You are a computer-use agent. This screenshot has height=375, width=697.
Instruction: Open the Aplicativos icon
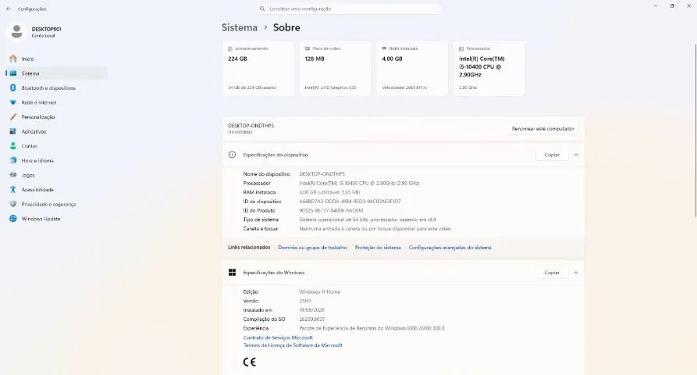pos(13,132)
